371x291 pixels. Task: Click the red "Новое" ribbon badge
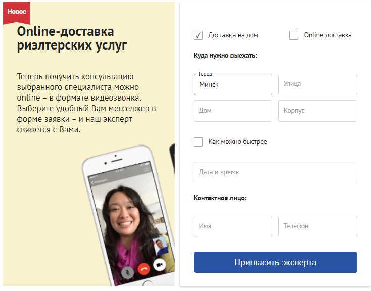[17, 13]
